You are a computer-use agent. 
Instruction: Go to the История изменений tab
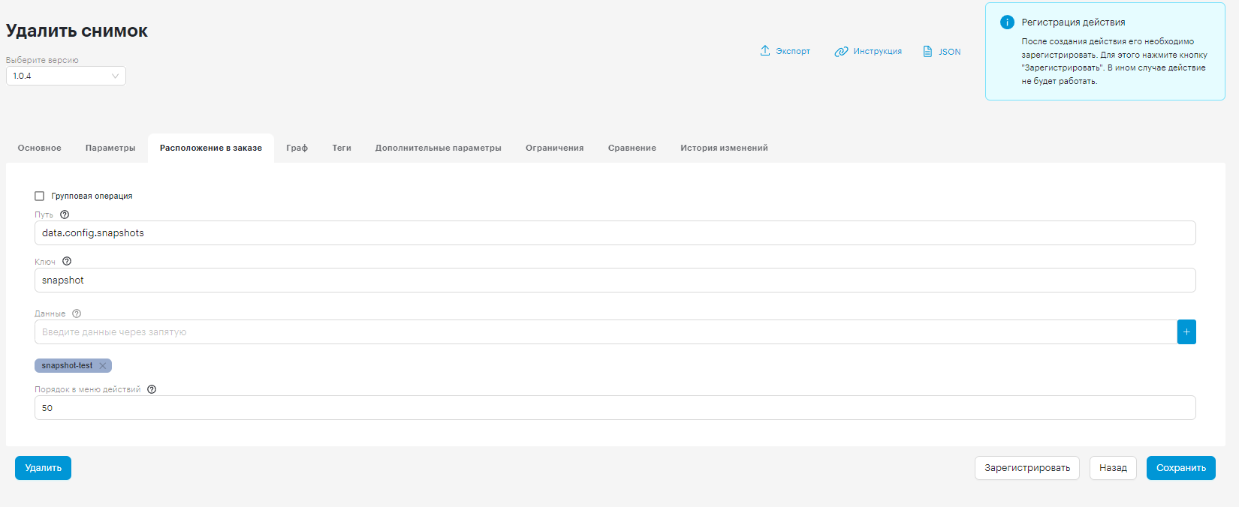(x=724, y=148)
